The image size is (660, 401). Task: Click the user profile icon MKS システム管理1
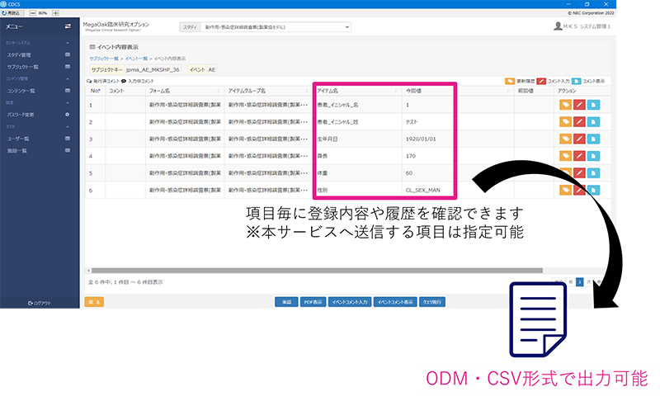point(558,27)
